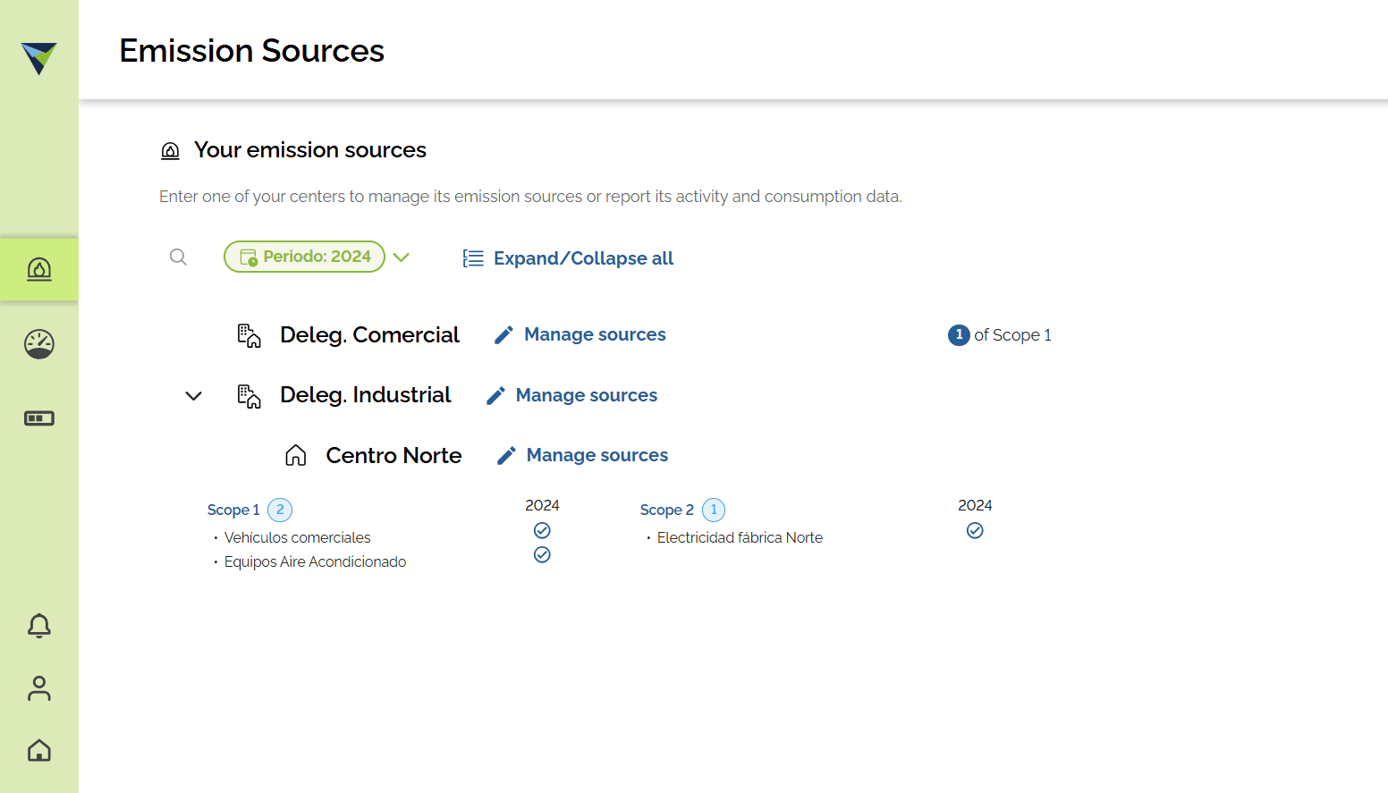Click the Expand/Collapse all list icon
The image size is (1388, 793).
coord(473,258)
